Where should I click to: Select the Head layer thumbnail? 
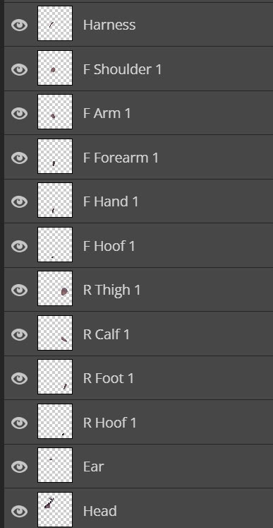(x=55, y=510)
